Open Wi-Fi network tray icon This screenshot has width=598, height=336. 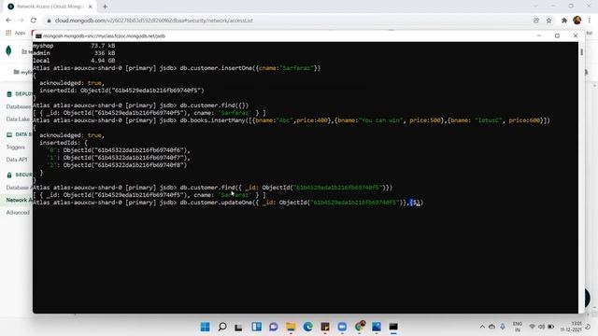(532, 327)
